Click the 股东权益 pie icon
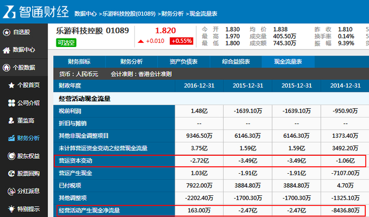Image resolution: width=369 pixels, height=217 pixels. coord(11,156)
